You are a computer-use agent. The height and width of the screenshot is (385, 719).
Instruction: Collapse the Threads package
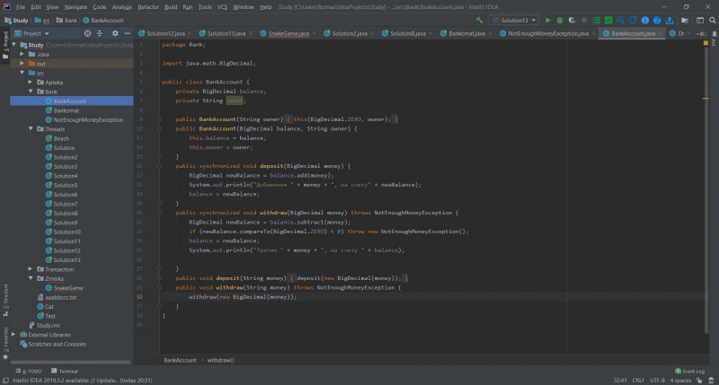[x=31, y=129]
